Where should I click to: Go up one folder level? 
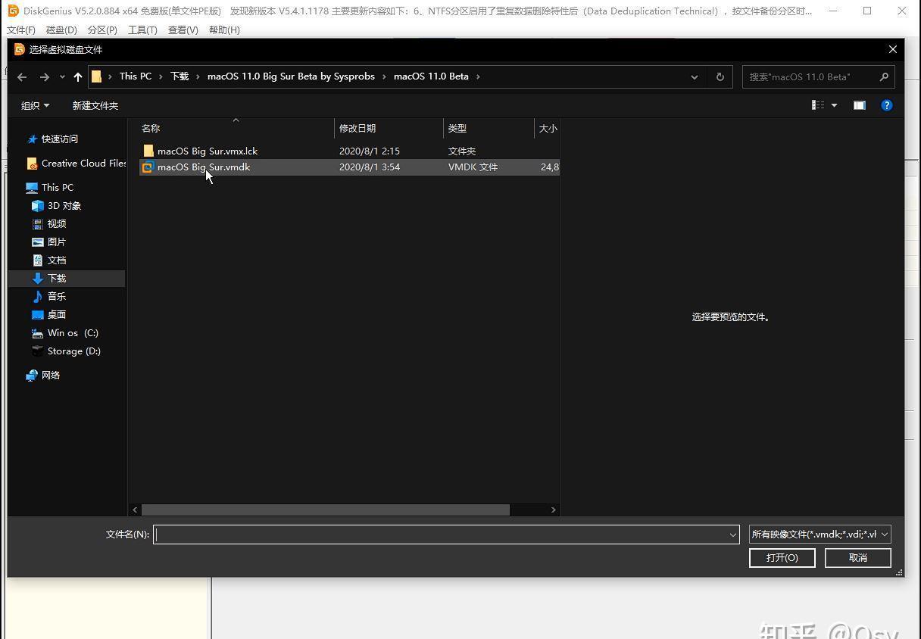(78, 76)
